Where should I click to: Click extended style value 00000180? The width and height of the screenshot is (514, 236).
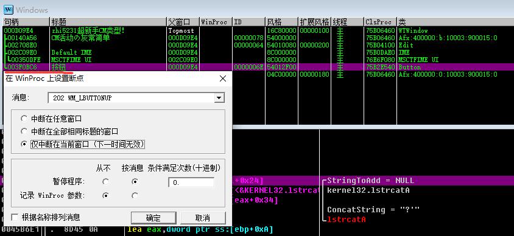point(314,74)
